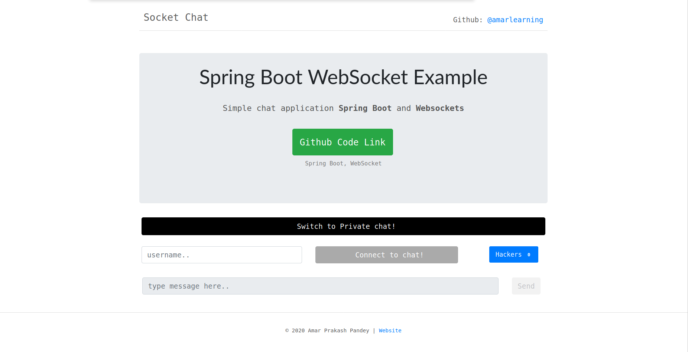Image resolution: width=688 pixels, height=352 pixels.
Task: Click the Amar Prakash Pandey copyright text
Action: 338,330
